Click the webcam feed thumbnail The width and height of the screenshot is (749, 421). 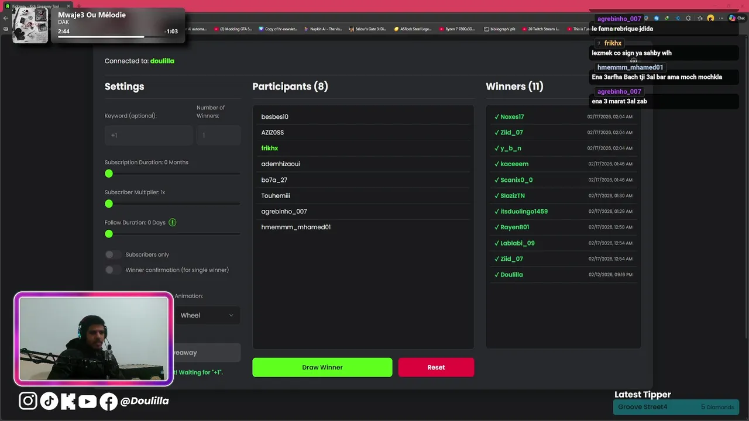[x=94, y=339]
